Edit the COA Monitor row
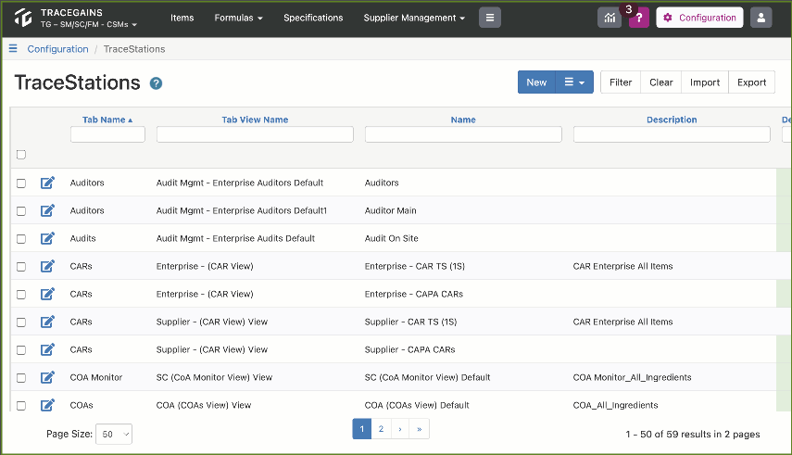 coord(47,377)
